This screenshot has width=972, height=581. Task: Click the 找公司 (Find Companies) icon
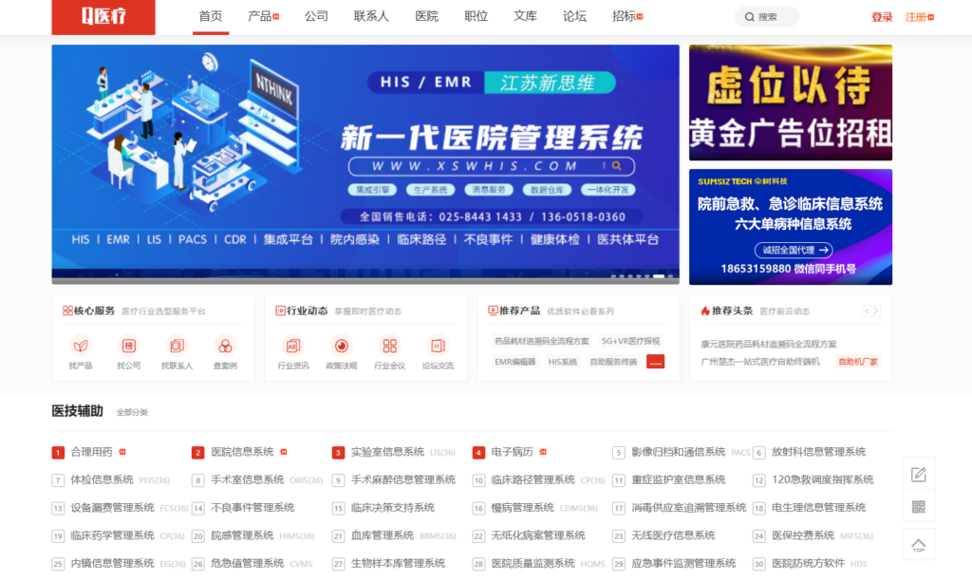[x=130, y=346]
